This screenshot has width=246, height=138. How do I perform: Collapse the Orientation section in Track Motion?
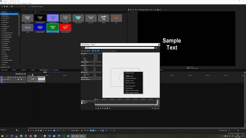[x=82, y=62]
